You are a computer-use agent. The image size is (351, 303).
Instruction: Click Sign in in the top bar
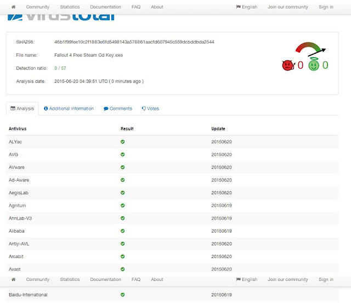[326, 7]
